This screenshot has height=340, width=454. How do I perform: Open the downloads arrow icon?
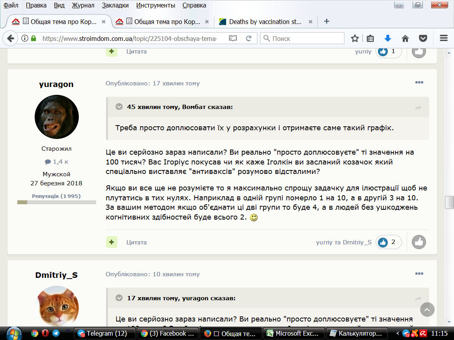[x=388, y=38]
